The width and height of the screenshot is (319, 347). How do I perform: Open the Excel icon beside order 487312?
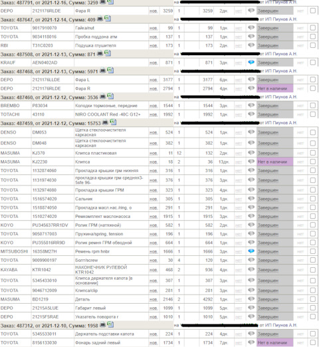[110, 324]
